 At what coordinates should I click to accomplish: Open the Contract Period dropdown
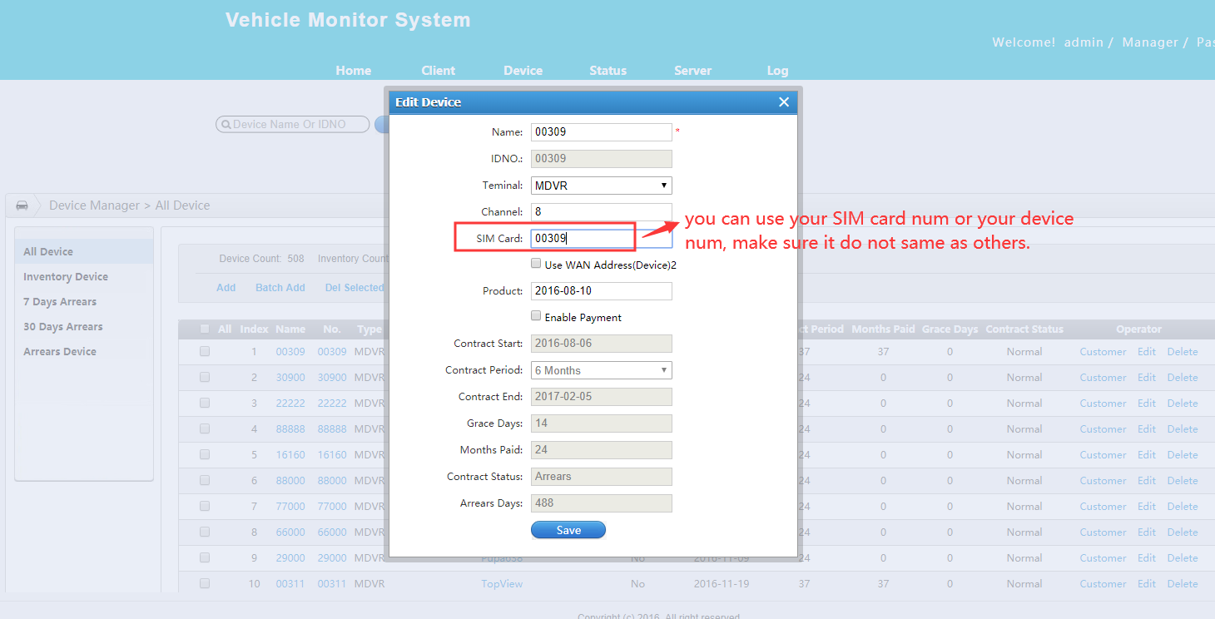(x=602, y=370)
